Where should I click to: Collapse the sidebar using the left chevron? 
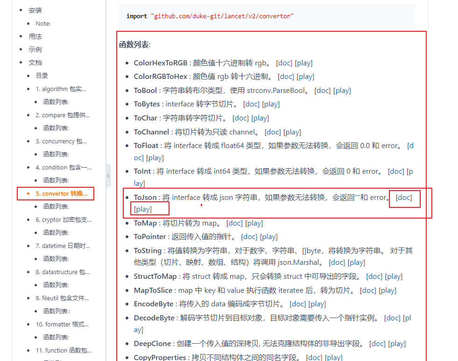tap(108, 176)
